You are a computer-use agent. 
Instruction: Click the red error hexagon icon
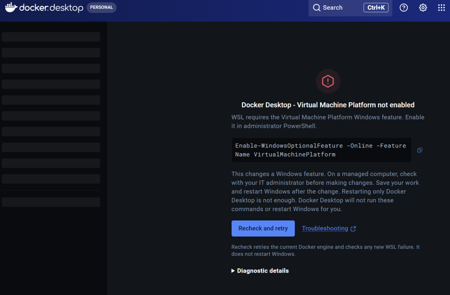point(328,81)
